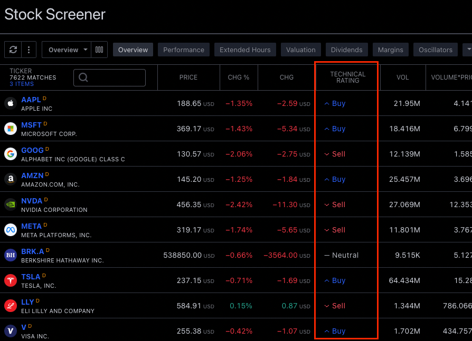The width and height of the screenshot is (472, 341).
Task: Switch to the Extended Hours tab
Action: [x=245, y=50]
